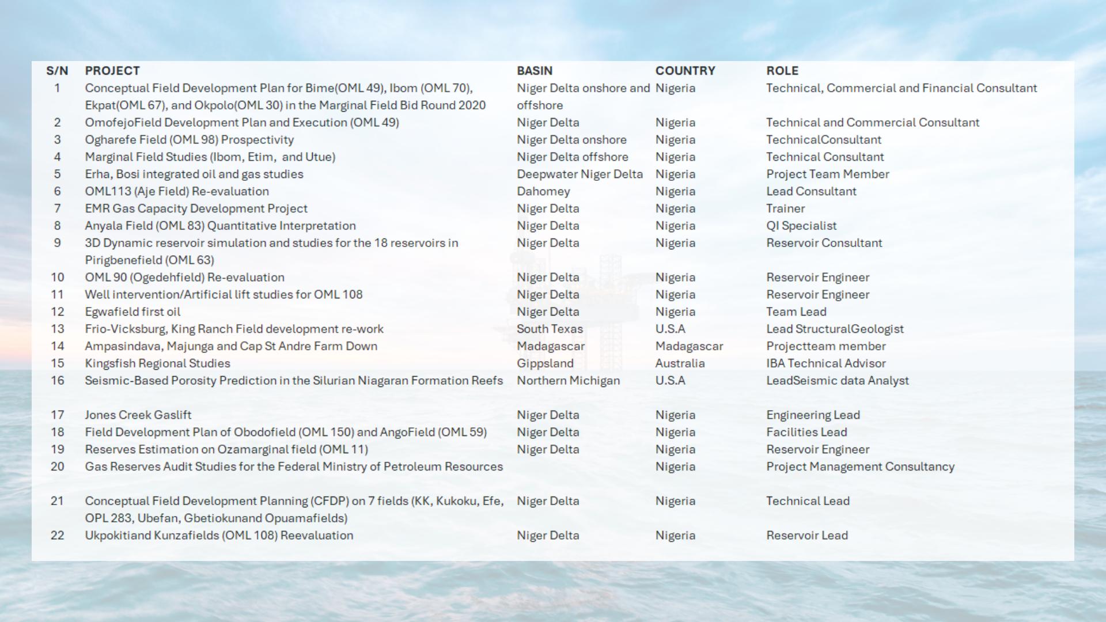This screenshot has width=1106, height=622.
Task: Click the 'Engineering Lead' role cell
Action: tap(813, 415)
